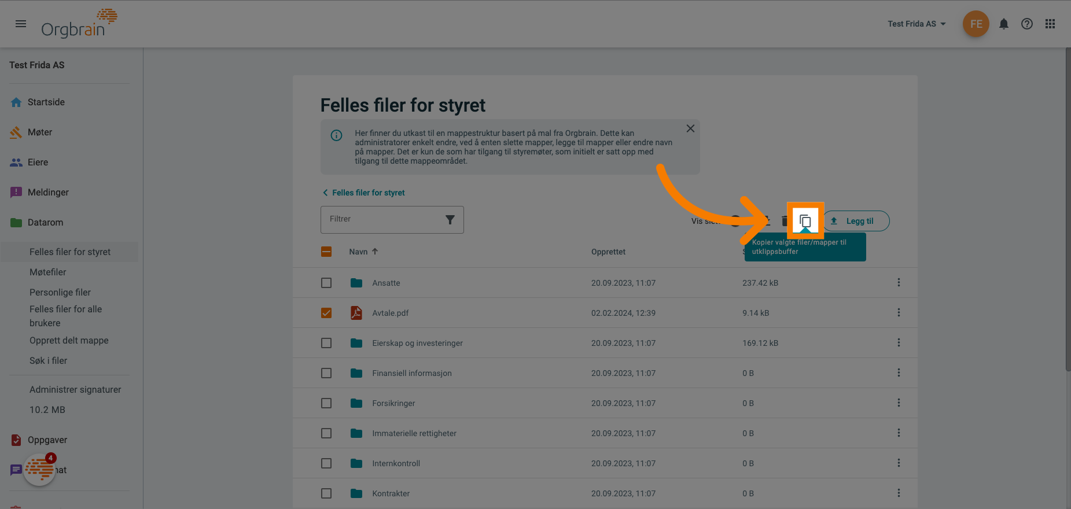Click the FE user avatar
The width and height of the screenshot is (1071, 509).
coord(976,24)
